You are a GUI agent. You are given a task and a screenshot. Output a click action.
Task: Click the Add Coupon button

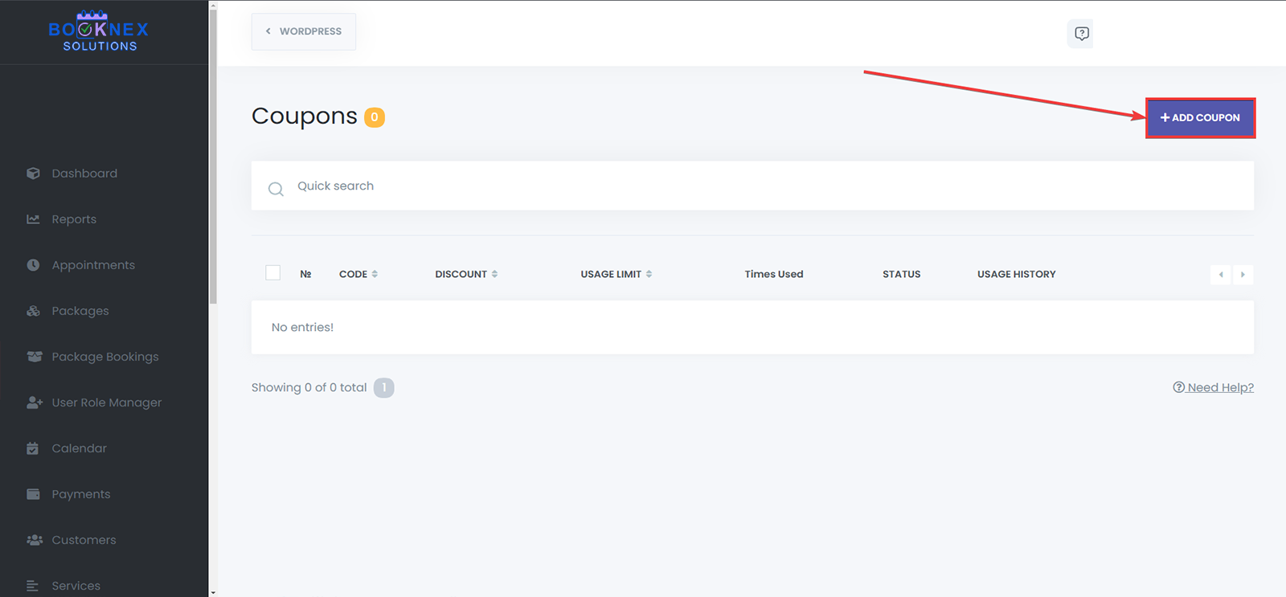(1200, 118)
